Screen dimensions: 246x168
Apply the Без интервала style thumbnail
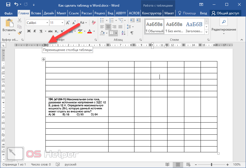coord(174,27)
